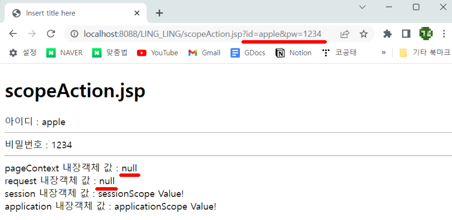Go back to the previous page

pos(13,34)
